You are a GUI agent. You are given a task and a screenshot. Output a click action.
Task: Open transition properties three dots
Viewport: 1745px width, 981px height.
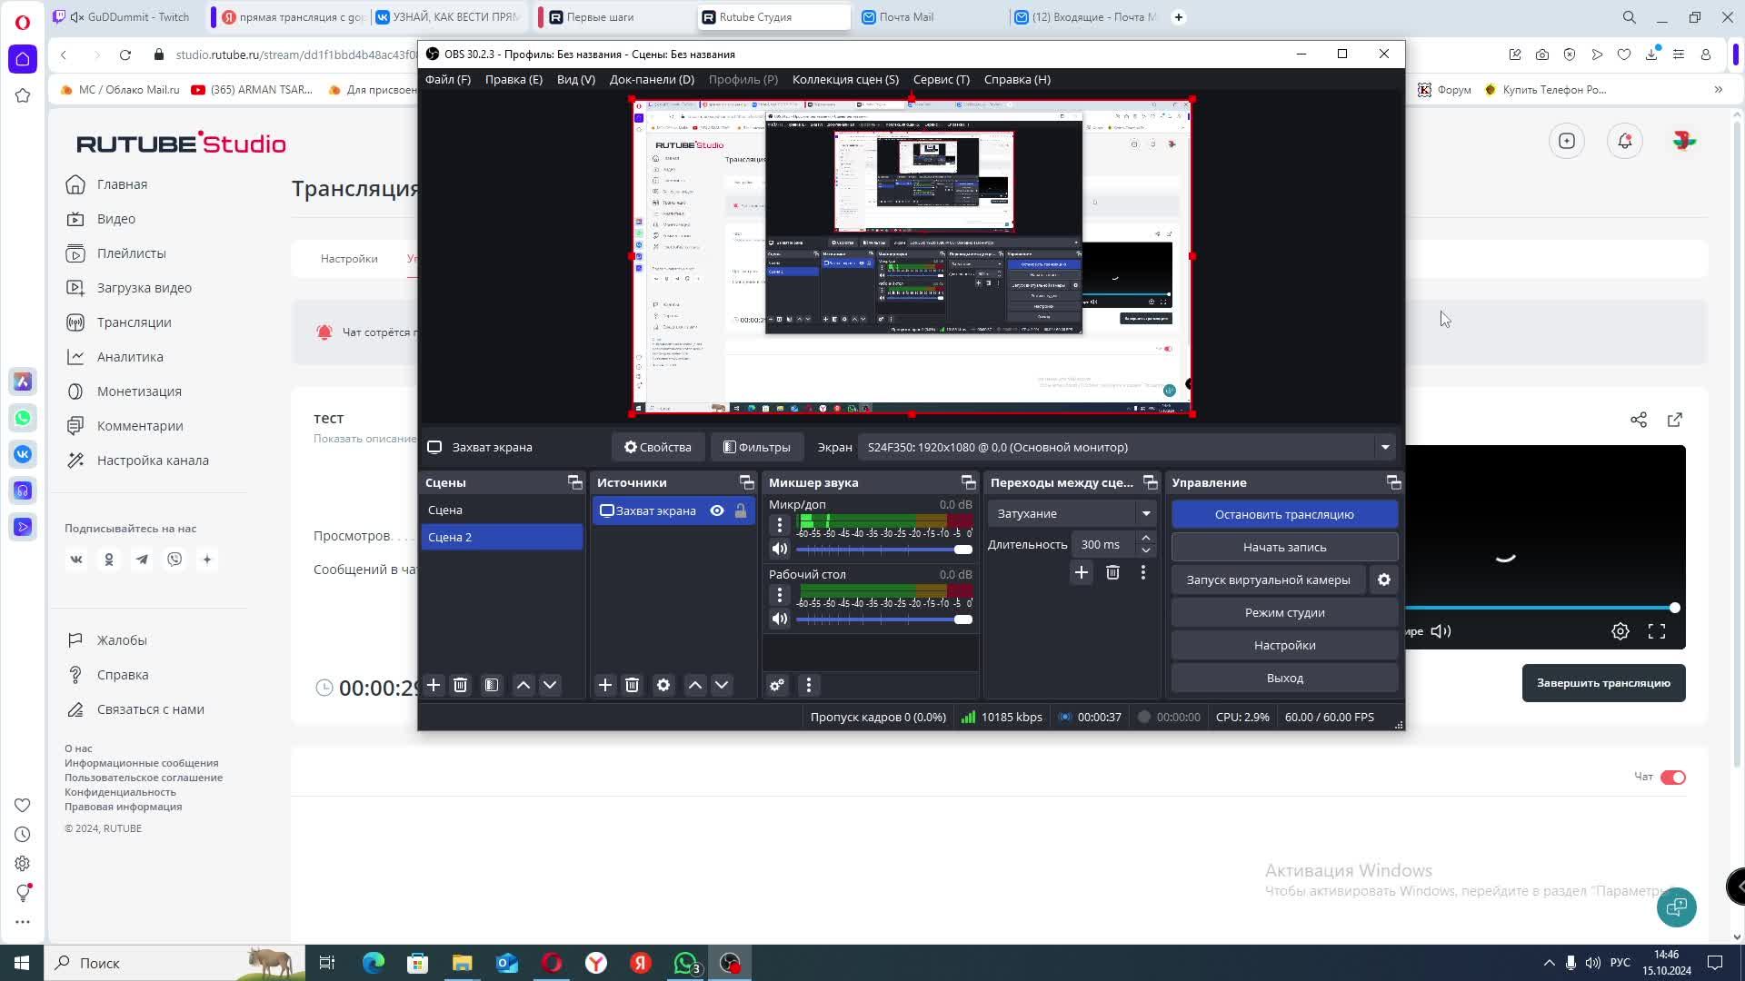pyautogui.click(x=1143, y=572)
